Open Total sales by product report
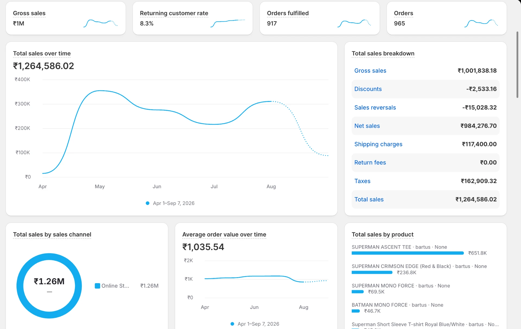 click(383, 234)
